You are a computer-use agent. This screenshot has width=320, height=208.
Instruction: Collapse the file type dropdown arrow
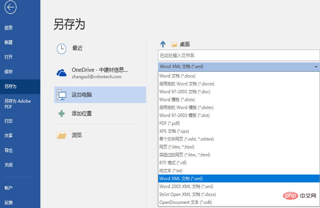tap(315, 67)
